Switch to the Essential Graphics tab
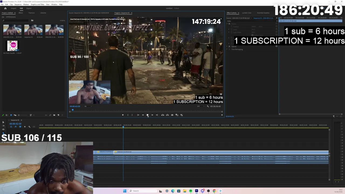Image resolution: width=345 pixels, height=194 pixels. 263,13
